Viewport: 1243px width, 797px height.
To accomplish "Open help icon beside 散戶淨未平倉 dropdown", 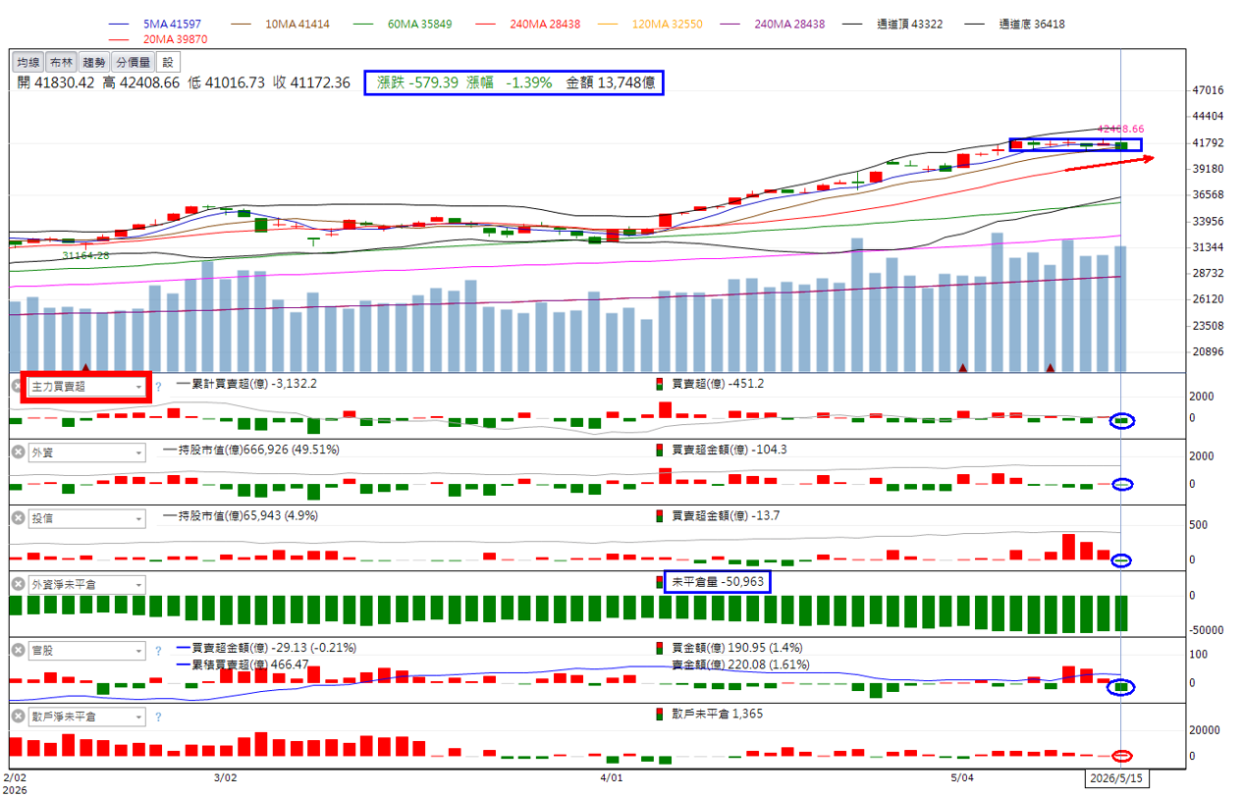I will click(158, 717).
